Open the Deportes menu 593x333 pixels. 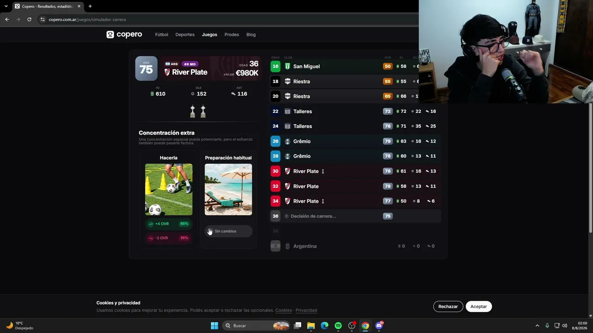(185, 35)
